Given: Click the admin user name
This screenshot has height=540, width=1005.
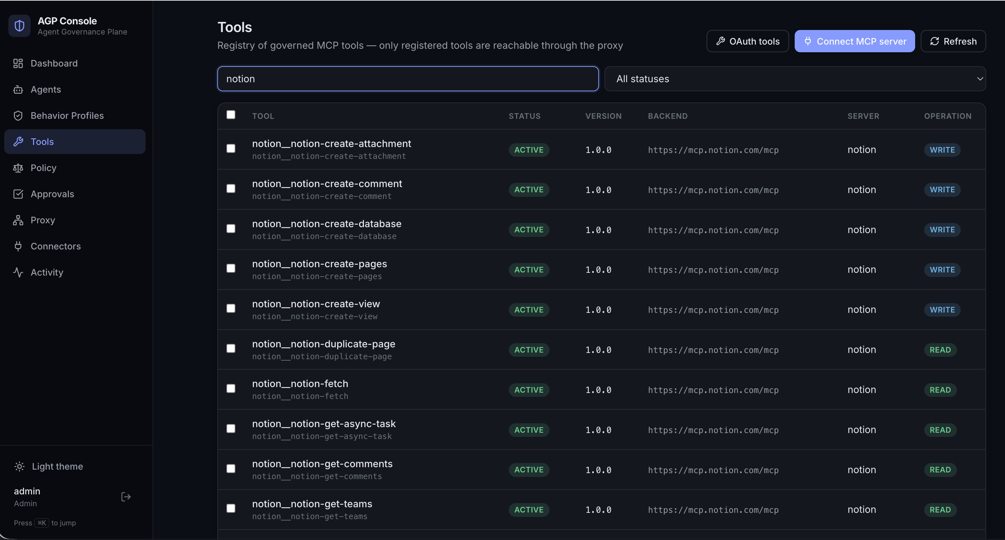Looking at the screenshot, I should (27, 491).
